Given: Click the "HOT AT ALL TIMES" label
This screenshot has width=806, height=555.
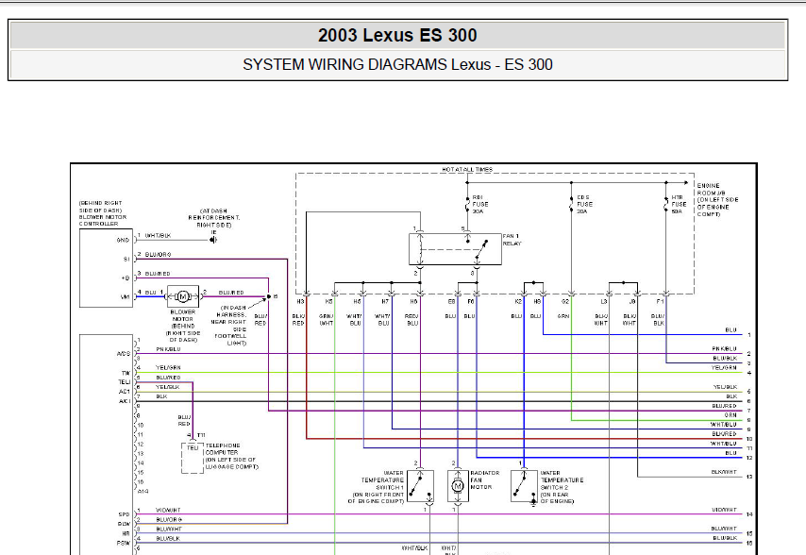Looking at the screenshot, I should [x=467, y=169].
